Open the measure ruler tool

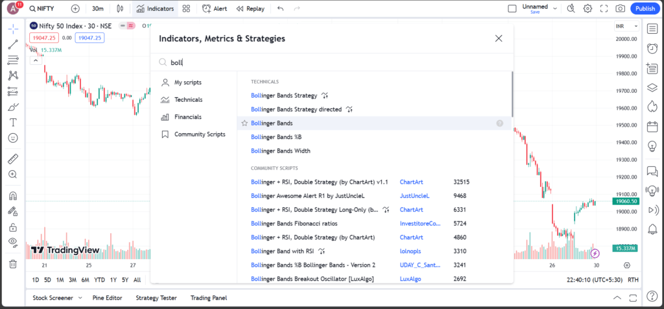(x=12, y=159)
